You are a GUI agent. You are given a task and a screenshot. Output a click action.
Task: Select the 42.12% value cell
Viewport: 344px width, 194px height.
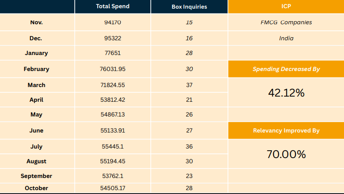click(286, 92)
